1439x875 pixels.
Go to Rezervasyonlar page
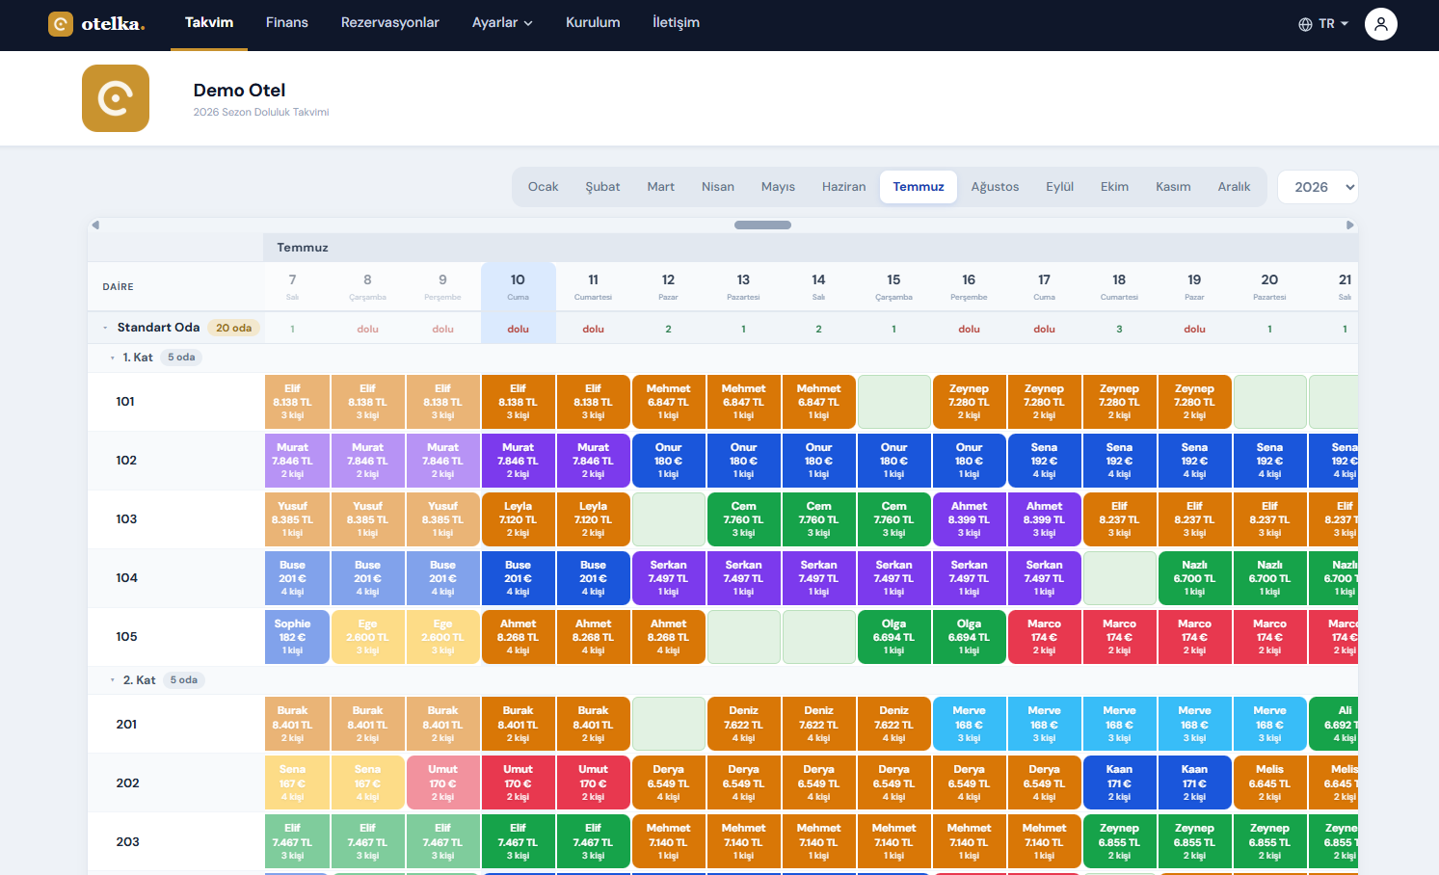click(x=390, y=22)
